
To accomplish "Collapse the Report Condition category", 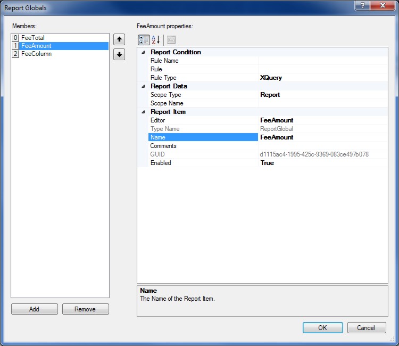I will pyautogui.click(x=143, y=52).
